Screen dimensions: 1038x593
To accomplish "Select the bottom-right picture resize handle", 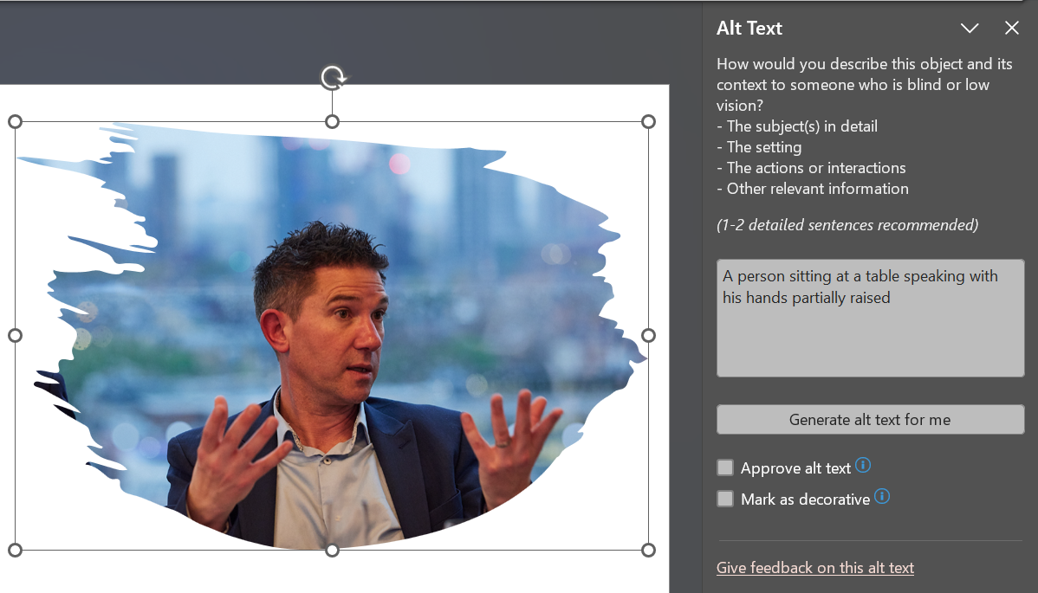I will pyautogui.click(x=649, y=550).
